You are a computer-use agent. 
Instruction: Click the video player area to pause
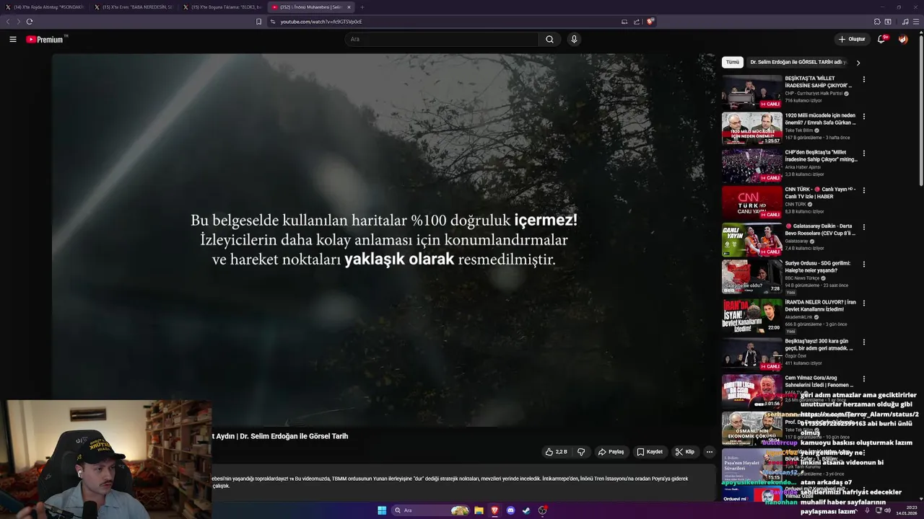coord(383,240)
